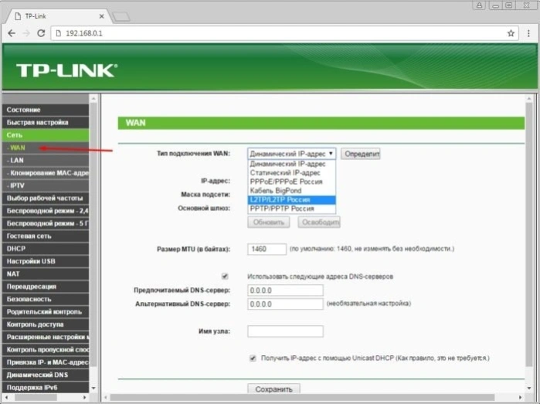Click main panel scroll up arrow
The width and height of the screenshot is (540, 404).
tap(529, 99)
